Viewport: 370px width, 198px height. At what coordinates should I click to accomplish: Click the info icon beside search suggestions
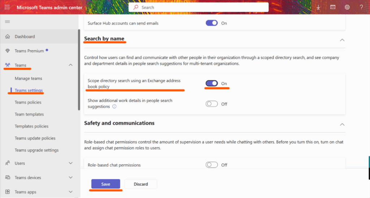click(x=114, y=107)
